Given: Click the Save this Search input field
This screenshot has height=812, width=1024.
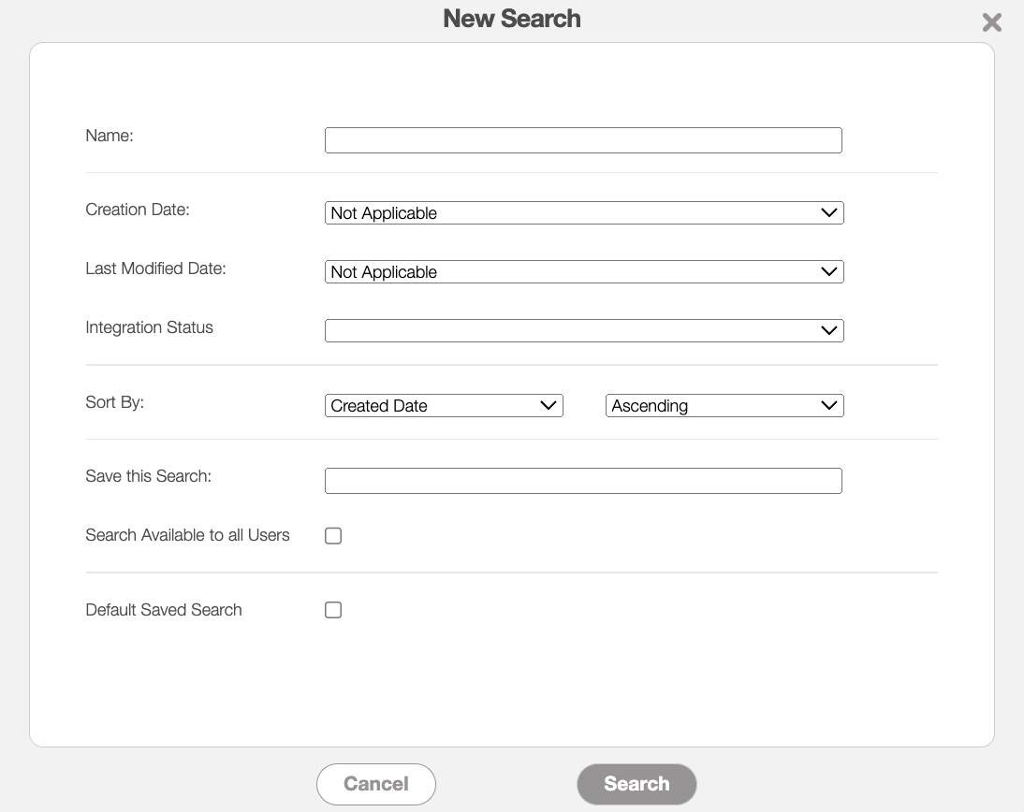Looking at the screenshot, I should coord(583,481).
